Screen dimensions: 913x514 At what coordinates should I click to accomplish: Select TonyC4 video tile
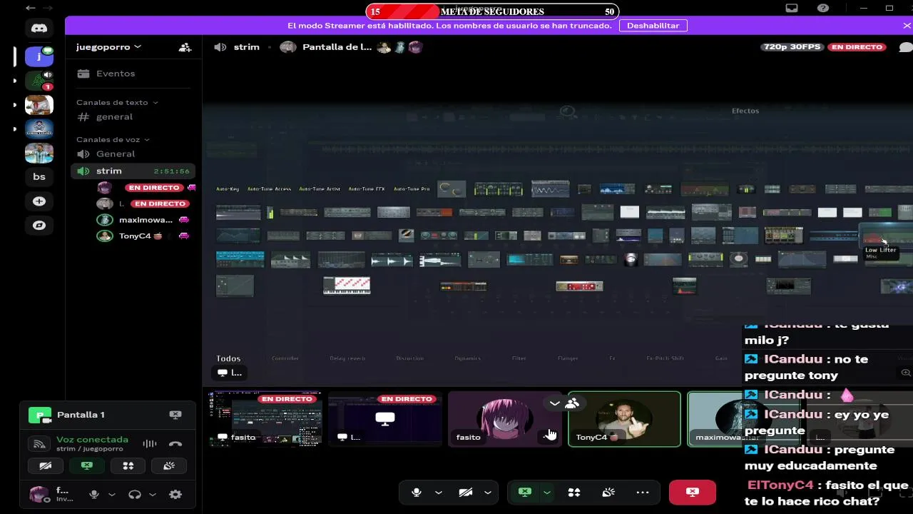(624, 419)
